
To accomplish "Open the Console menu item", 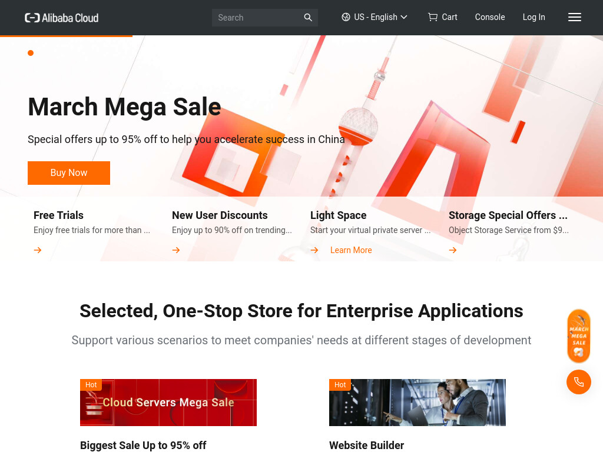I will pyautogui.click(x=489, y=17).
